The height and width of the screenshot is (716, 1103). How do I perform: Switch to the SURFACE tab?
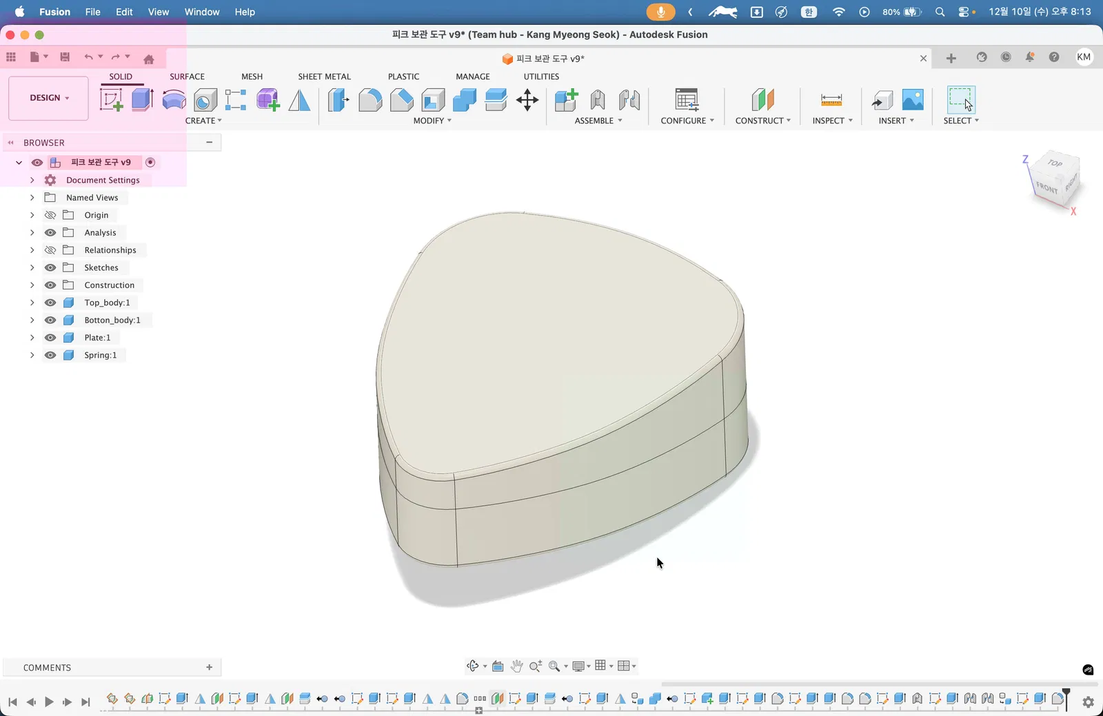coord(187,76)
